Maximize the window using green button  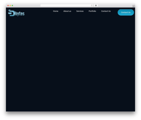[x=12, y=5]
